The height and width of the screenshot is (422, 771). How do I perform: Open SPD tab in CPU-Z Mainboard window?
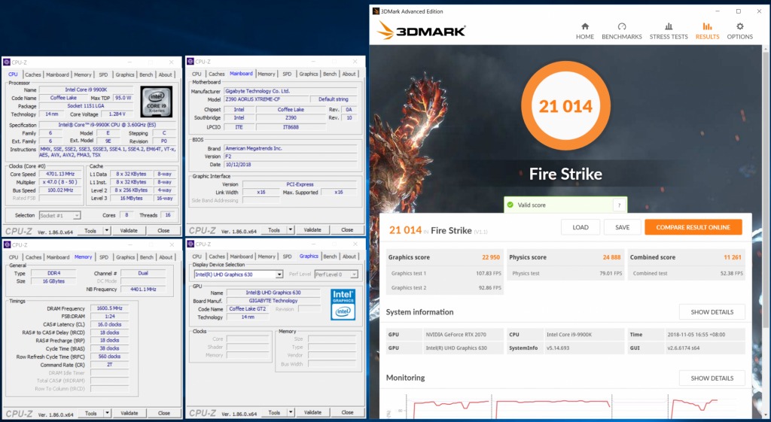pyautogui.click(x=287, y=74)
